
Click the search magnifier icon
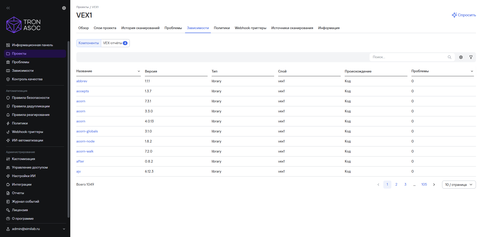click(x=449, y=57)
